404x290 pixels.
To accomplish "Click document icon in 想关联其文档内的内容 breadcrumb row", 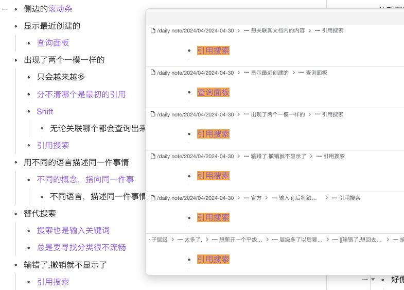I will (x=153, y=30).
